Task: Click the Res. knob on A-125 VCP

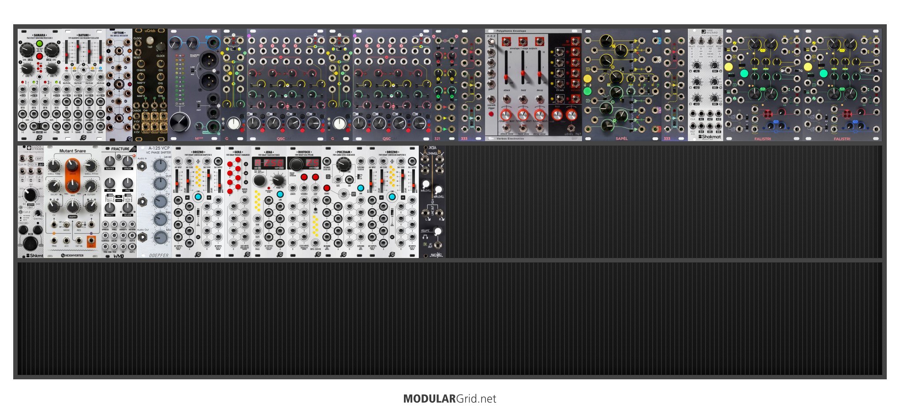Action: click(x=161, y=219)
